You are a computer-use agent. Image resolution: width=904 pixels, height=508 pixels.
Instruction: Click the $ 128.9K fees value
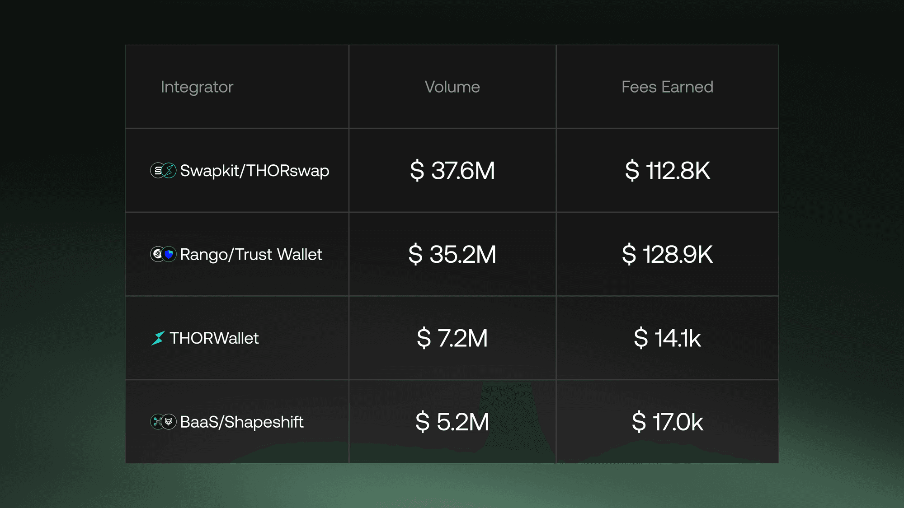coord(667,254)
